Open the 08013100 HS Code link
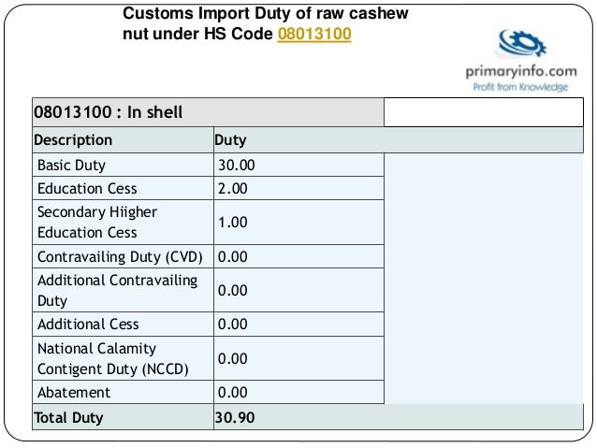The image size is (597, 448). [313, 36]
